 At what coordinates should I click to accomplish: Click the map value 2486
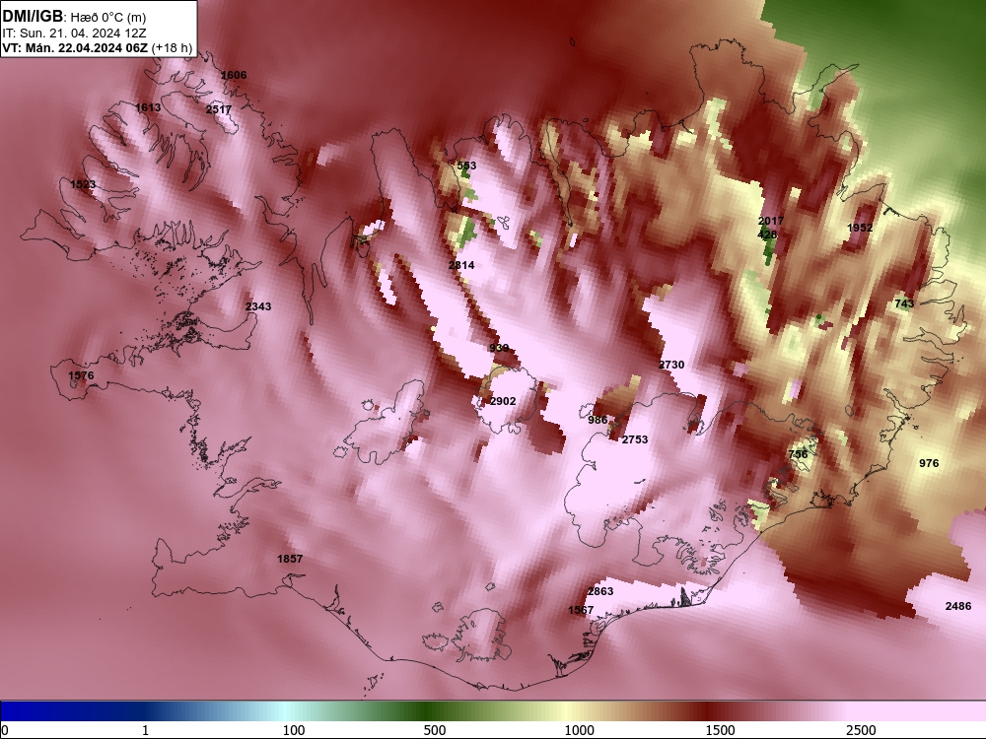pos(958,606)
